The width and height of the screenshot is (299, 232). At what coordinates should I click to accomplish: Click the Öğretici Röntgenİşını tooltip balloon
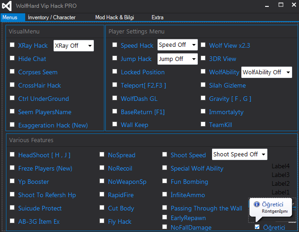tap(271, 208)
